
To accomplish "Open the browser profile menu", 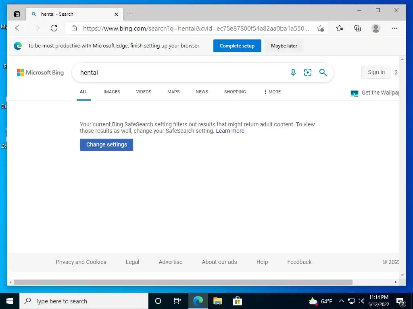I will point(376,28).
